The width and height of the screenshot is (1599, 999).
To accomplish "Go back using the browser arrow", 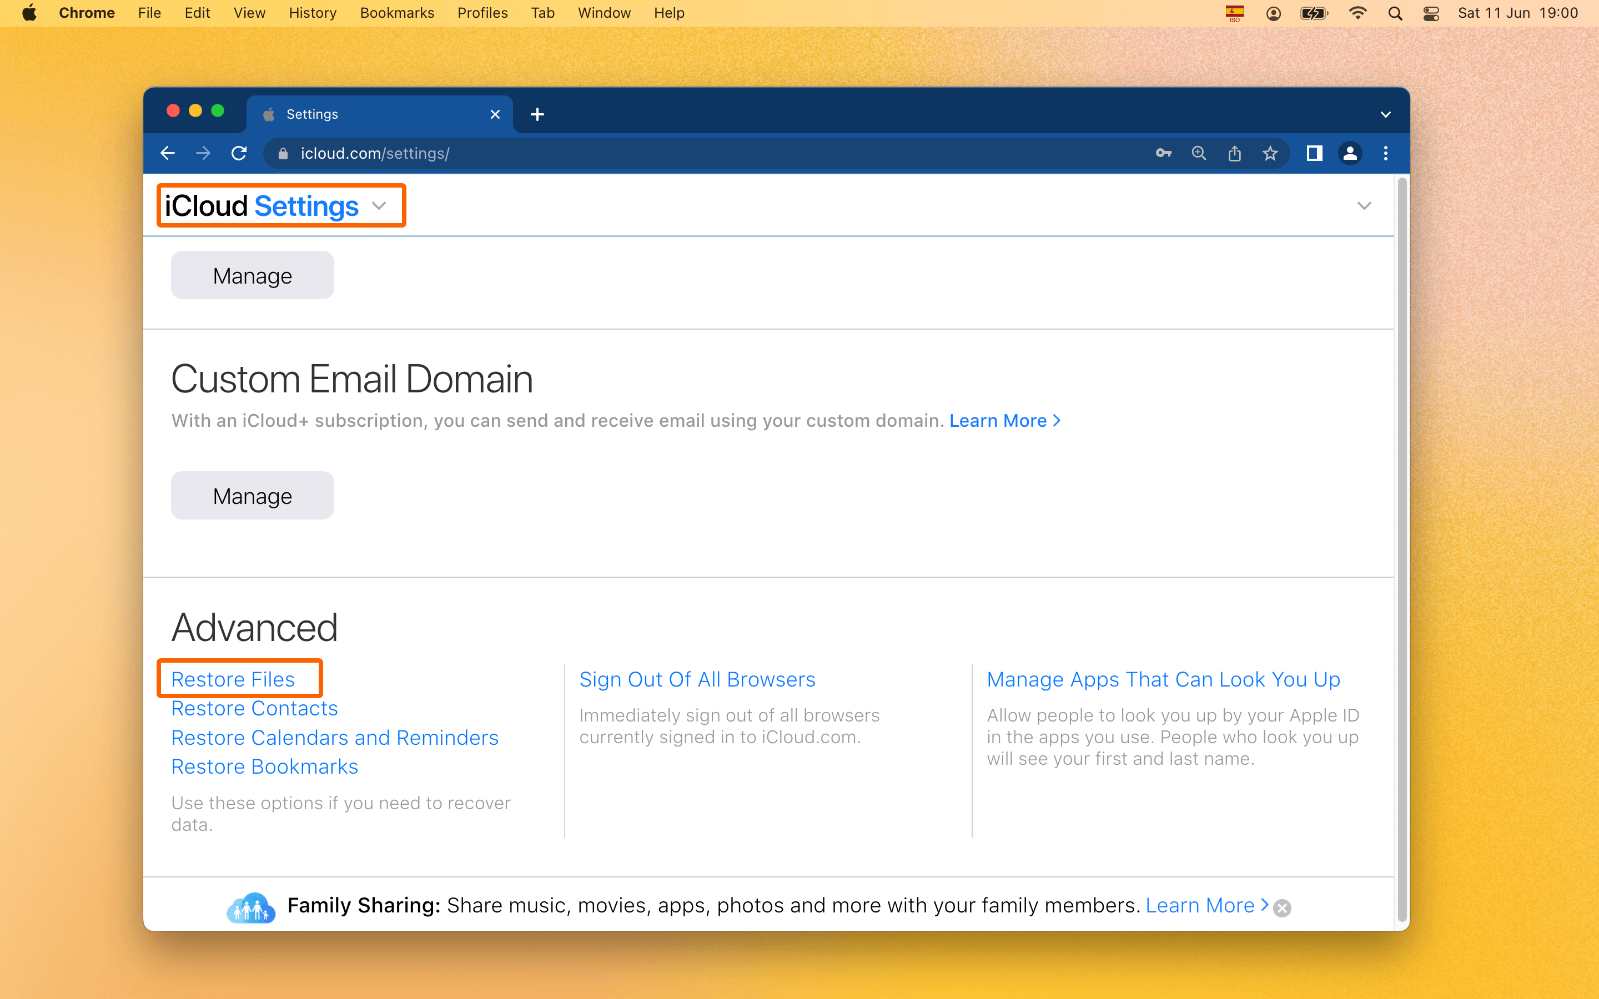I will point(168,153).
